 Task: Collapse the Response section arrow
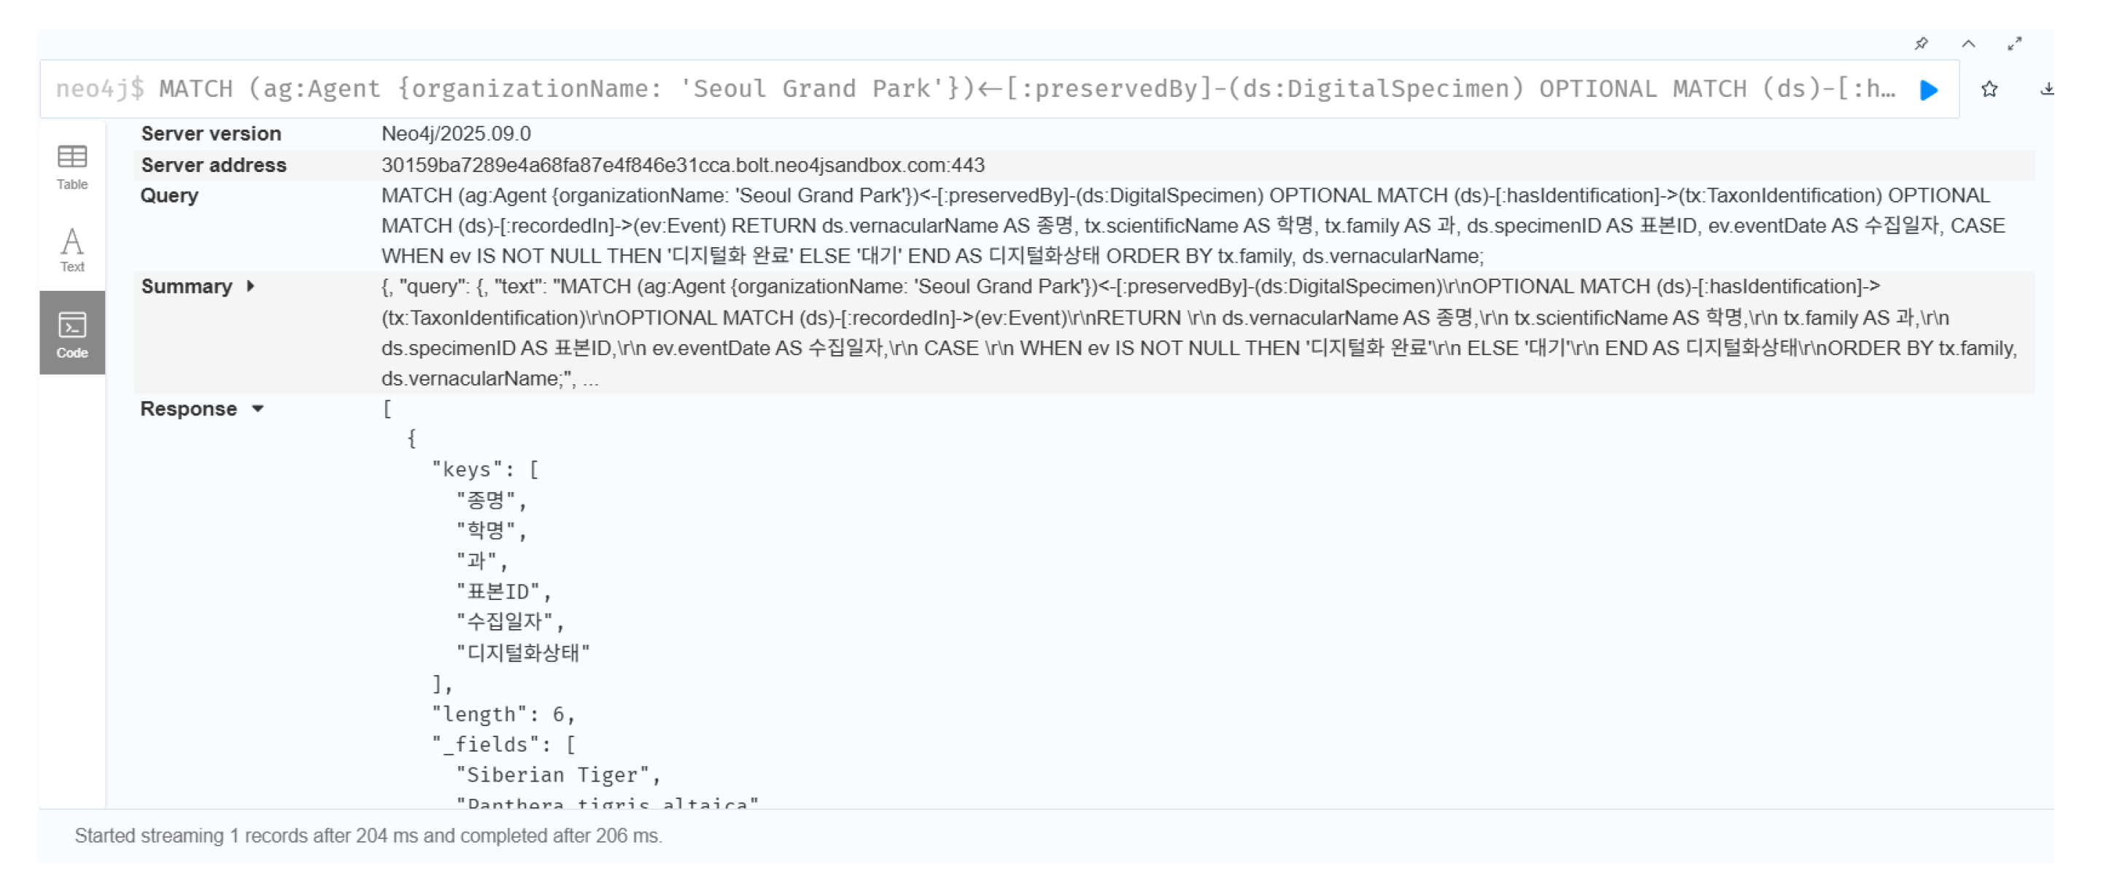(x=258, y=409)
